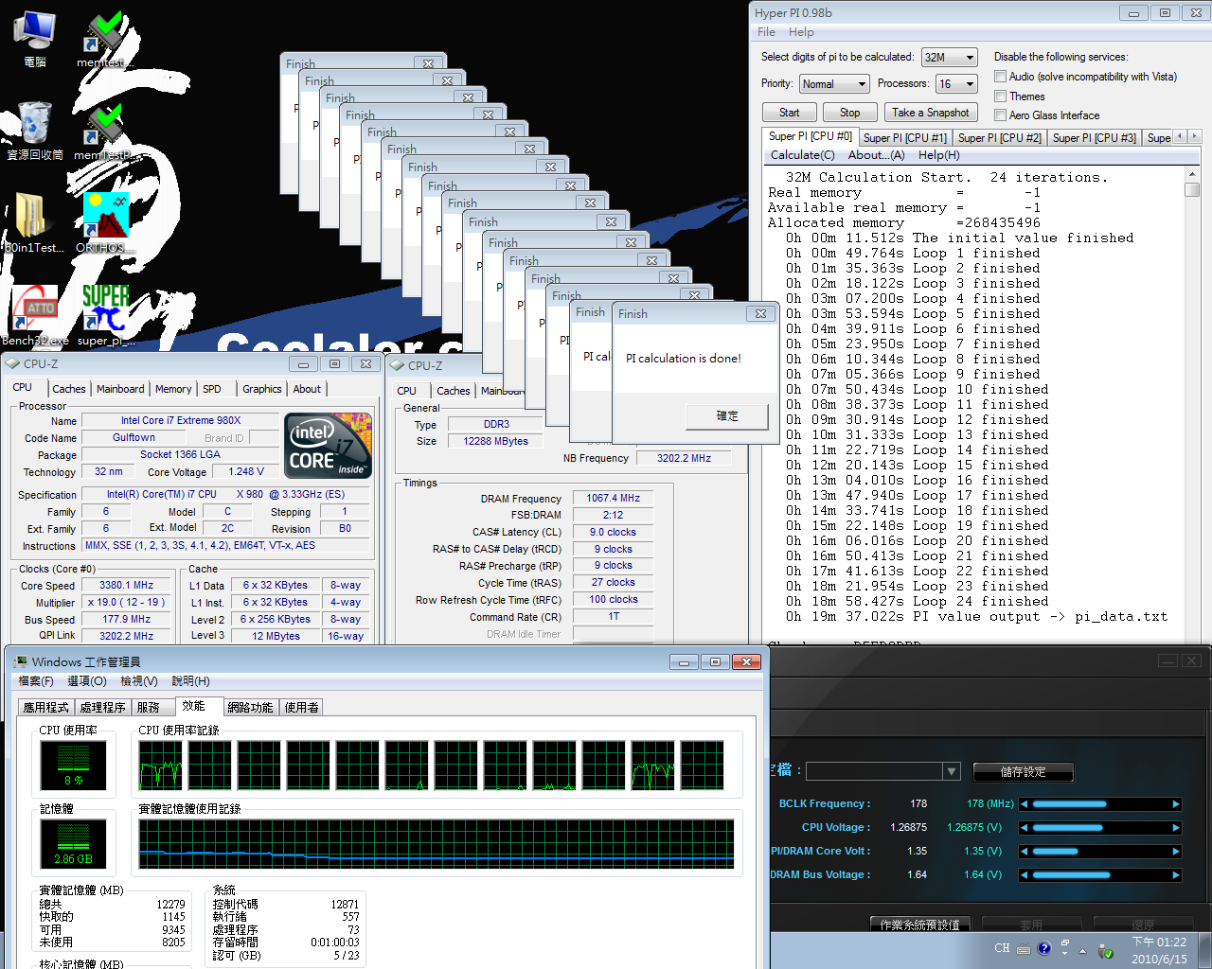Viewport: 1212px width, 969px height.
Task: Adjust the CPU Voltage slider bar
Action: click(1100, 828)
